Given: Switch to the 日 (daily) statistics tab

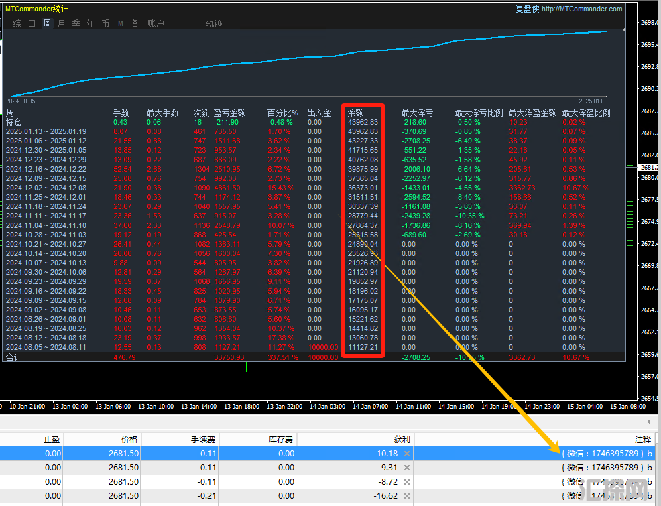Looking at the screenshot, I should pos(32,23).
